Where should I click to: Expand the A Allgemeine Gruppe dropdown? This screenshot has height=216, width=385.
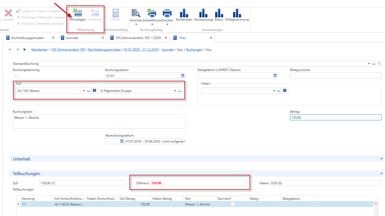coord(175,91)
